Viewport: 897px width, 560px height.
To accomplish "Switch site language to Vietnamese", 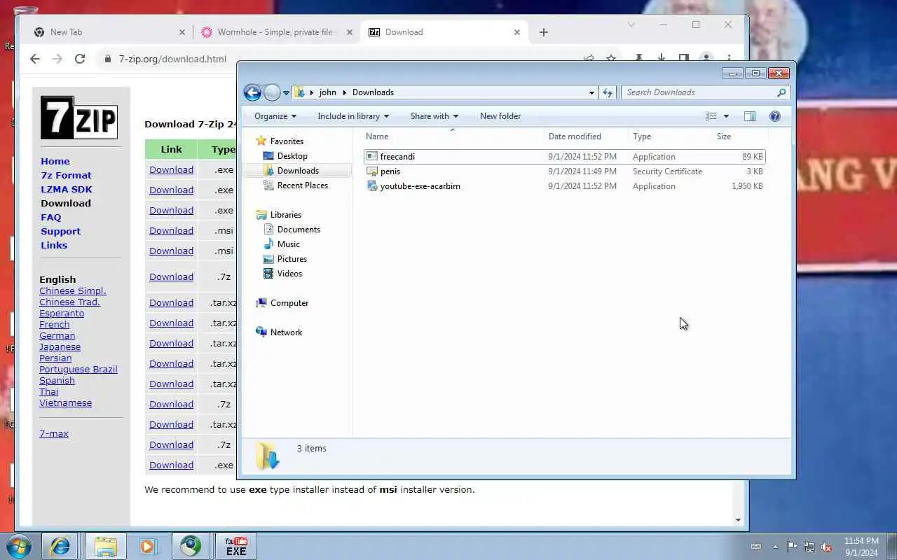I will 65,403.
